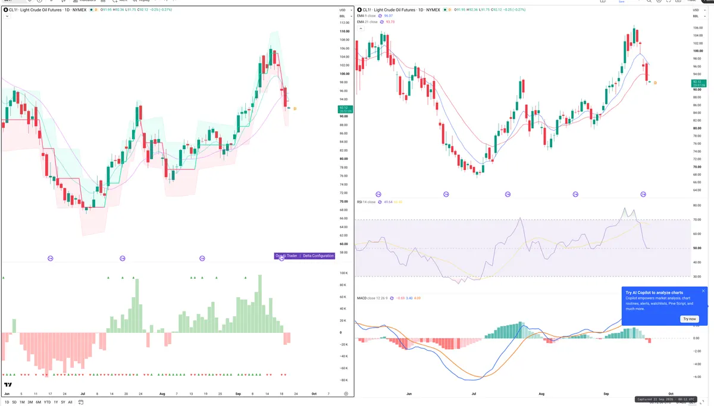Click the RSI 14 close indicator label

tap(367, 202)
